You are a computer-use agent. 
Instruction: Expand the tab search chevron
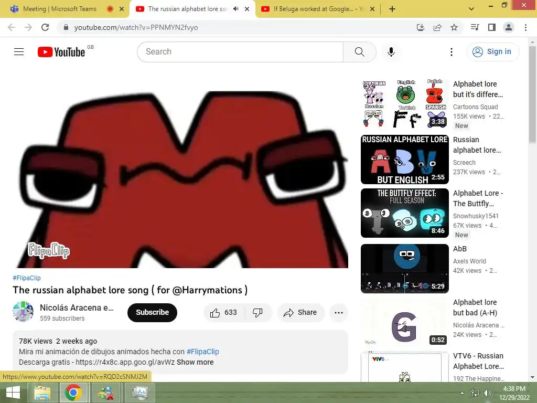point(471,9)
